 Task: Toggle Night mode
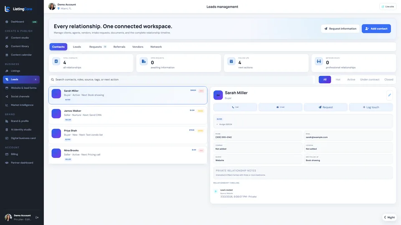(389, 217)
